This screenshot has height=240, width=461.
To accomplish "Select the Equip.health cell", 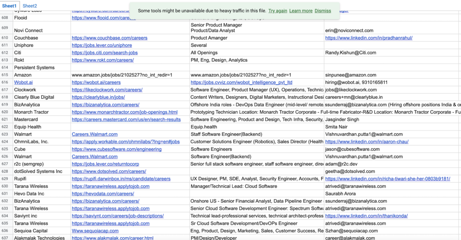I will [x=257, y=127].
